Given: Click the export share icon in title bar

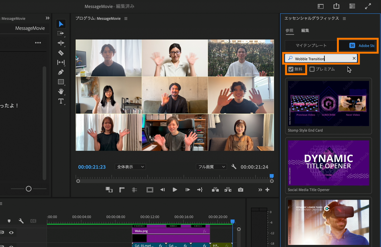Looking at the screenshot, I should 336,6.
